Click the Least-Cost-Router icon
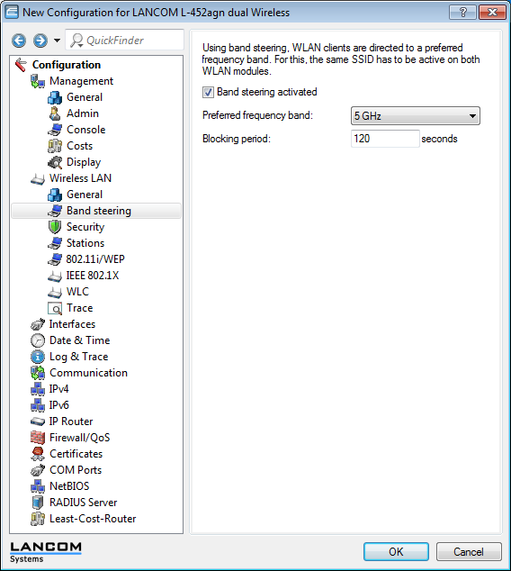The height and width of the screenshot is (571, 511). pos(38,519)
